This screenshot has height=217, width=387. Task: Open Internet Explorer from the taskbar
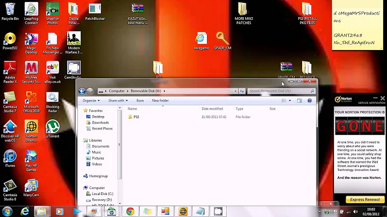click(x=25, y=212)
